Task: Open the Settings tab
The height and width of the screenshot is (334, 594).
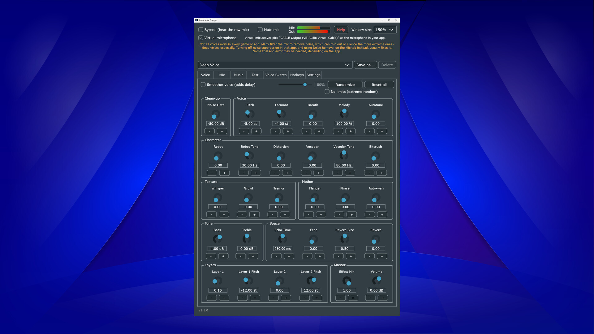Action: point(313,75)
